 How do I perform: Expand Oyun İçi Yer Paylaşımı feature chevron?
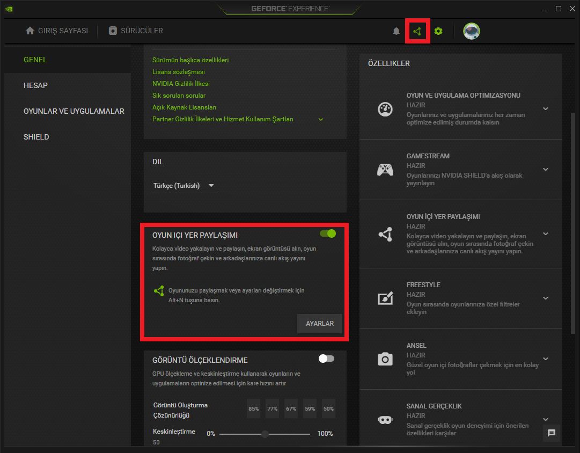tap(546, 234)
